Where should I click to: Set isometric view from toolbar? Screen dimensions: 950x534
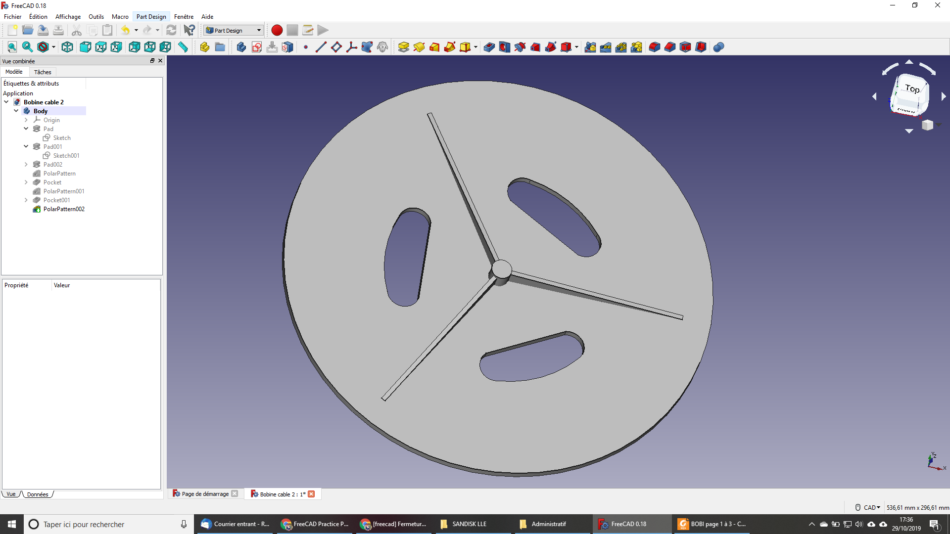coord(67,47)
